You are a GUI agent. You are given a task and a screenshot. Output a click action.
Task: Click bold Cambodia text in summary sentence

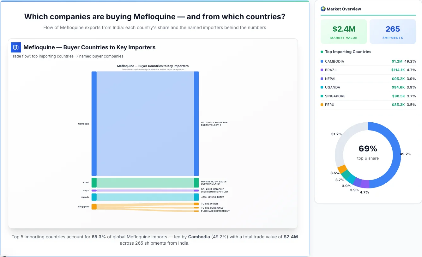199,236
